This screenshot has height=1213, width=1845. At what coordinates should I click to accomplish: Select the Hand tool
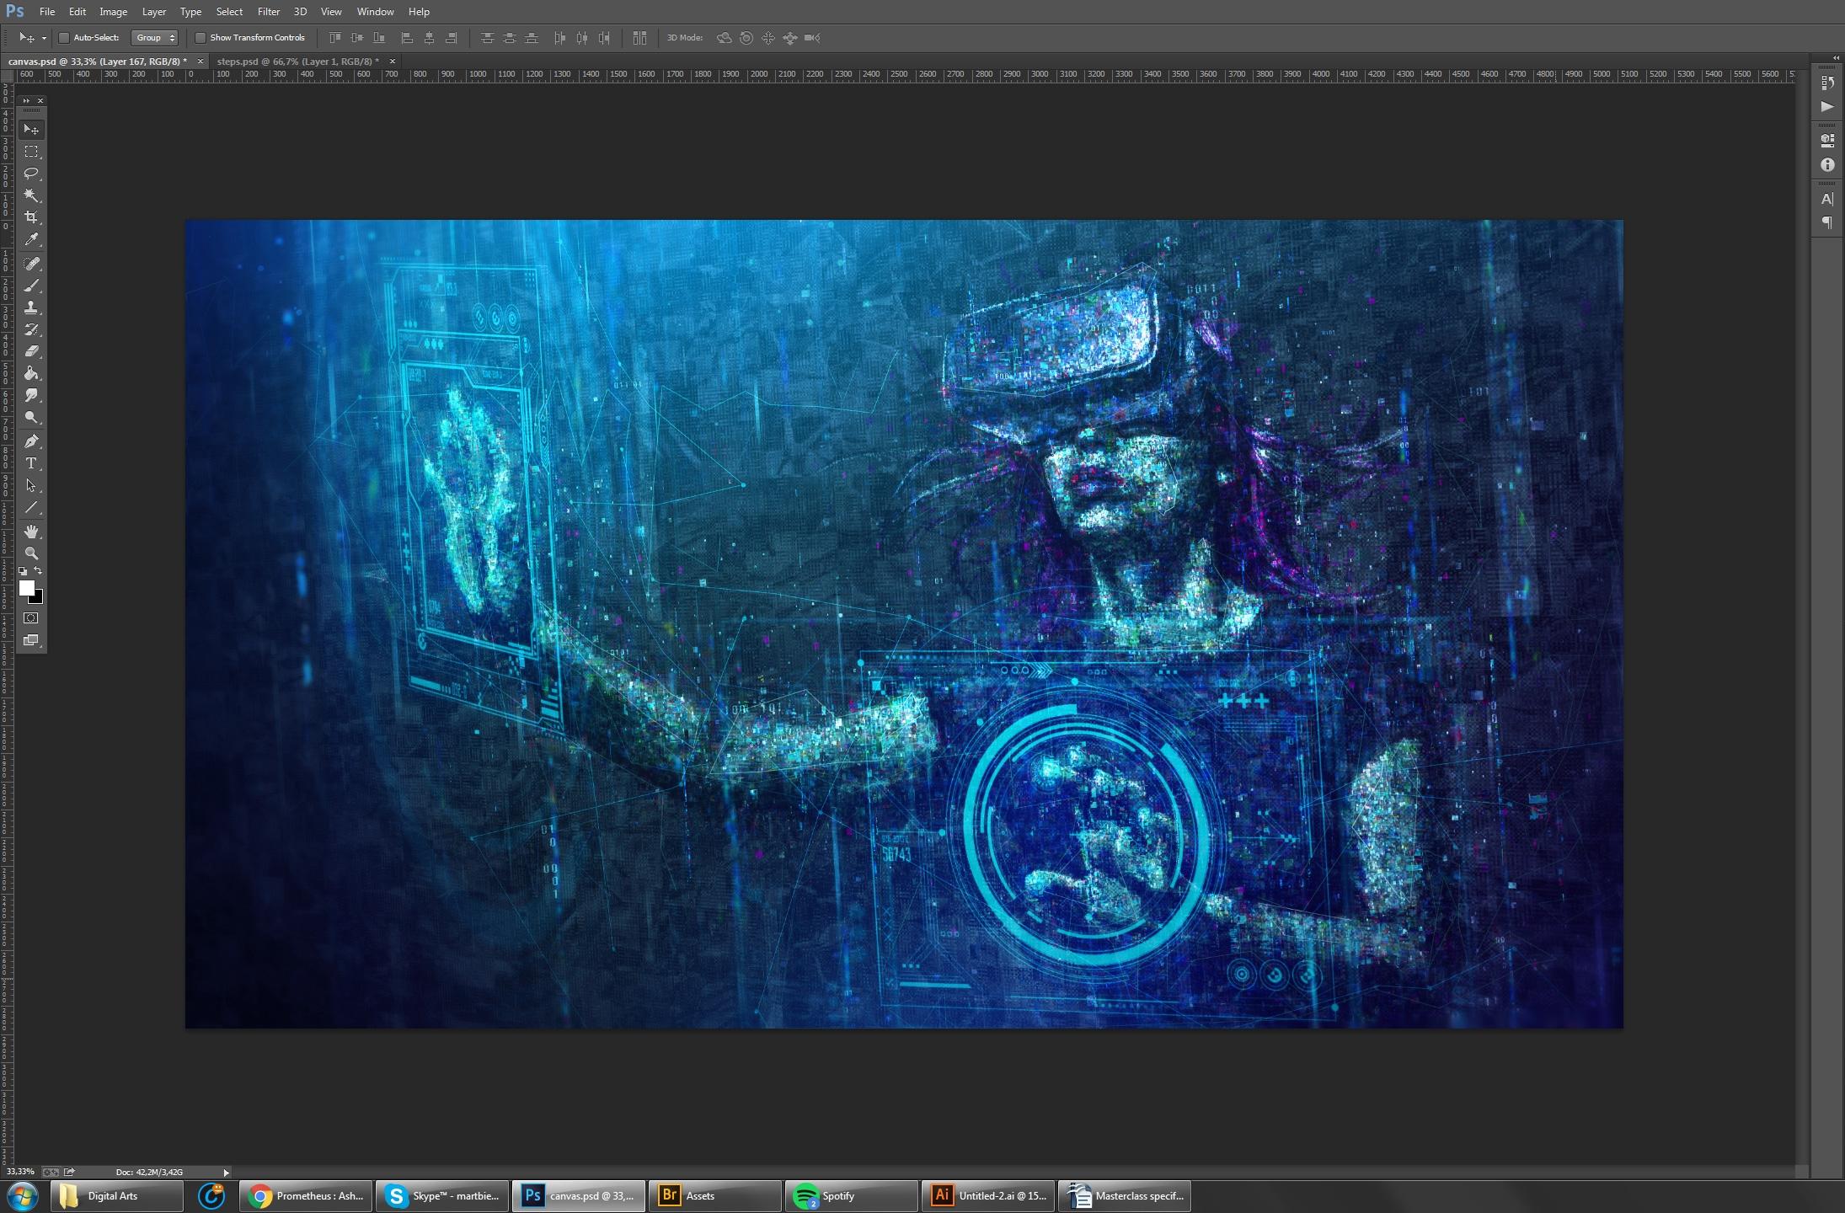coord(31,532)
